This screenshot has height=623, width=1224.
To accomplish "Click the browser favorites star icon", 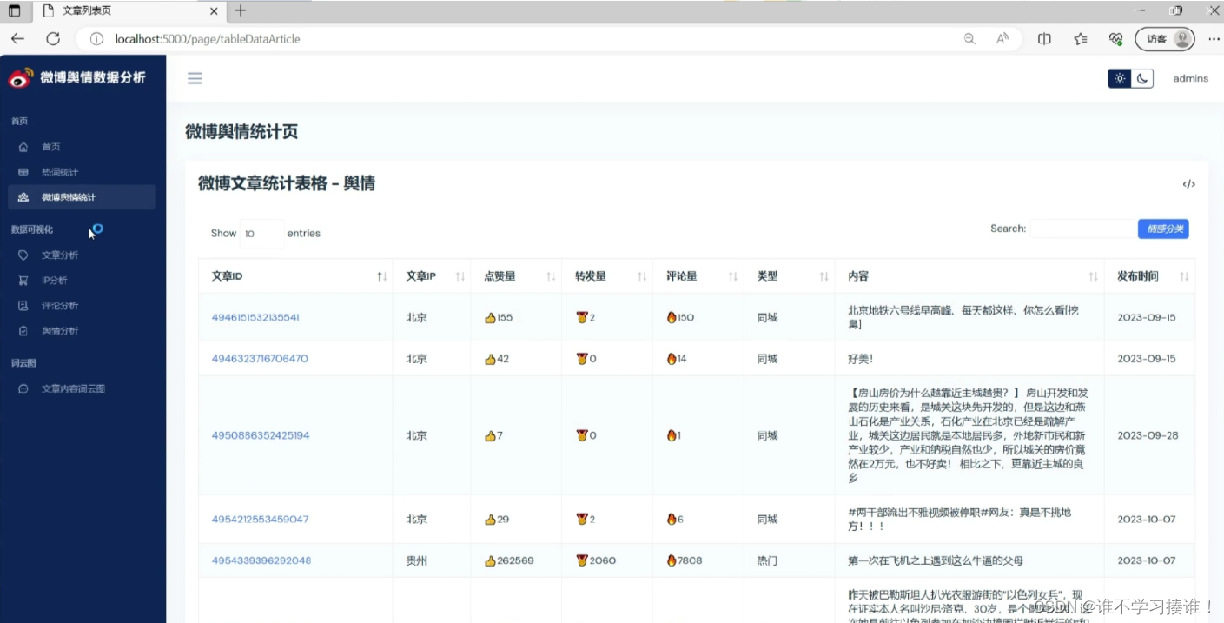I will (1080, 39).
